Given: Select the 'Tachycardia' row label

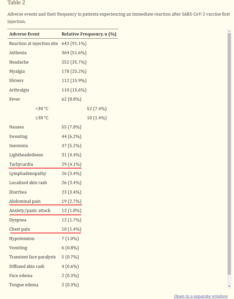Looking at the screenshot, I should coord(21,164).
